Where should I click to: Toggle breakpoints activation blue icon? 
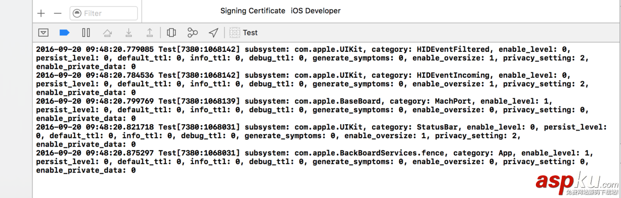(x=64, y=33)
